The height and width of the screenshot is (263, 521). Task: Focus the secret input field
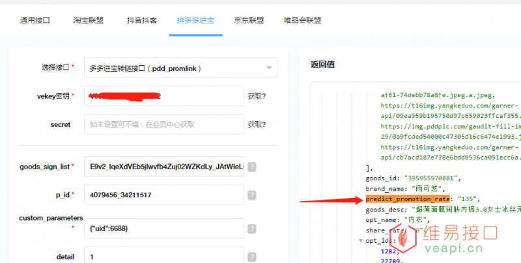point(164,124)
